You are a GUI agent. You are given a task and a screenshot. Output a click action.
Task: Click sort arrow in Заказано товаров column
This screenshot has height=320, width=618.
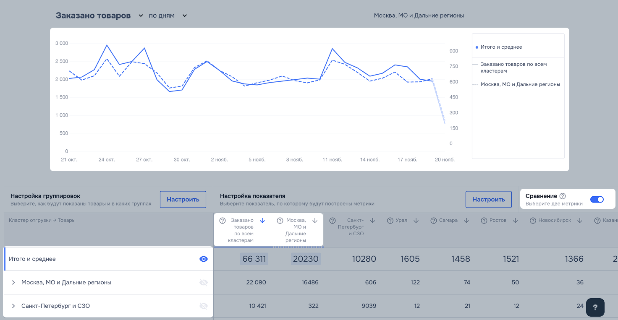[x=262, y=221]
